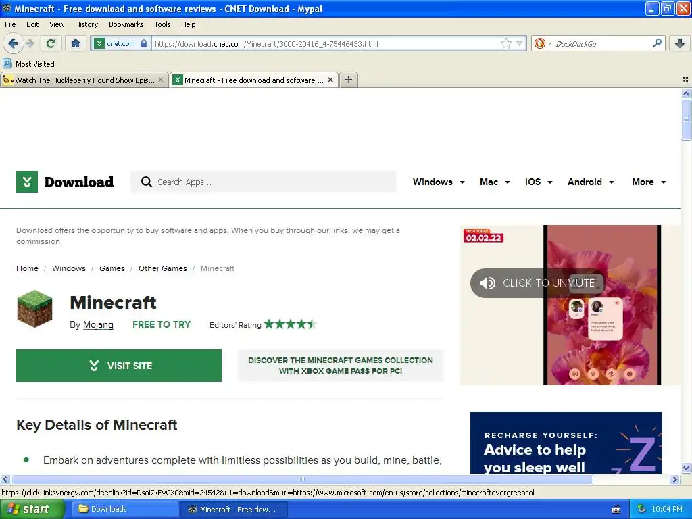Focus the Search Apps input field

pyautogui.click(x=264, y=182)
